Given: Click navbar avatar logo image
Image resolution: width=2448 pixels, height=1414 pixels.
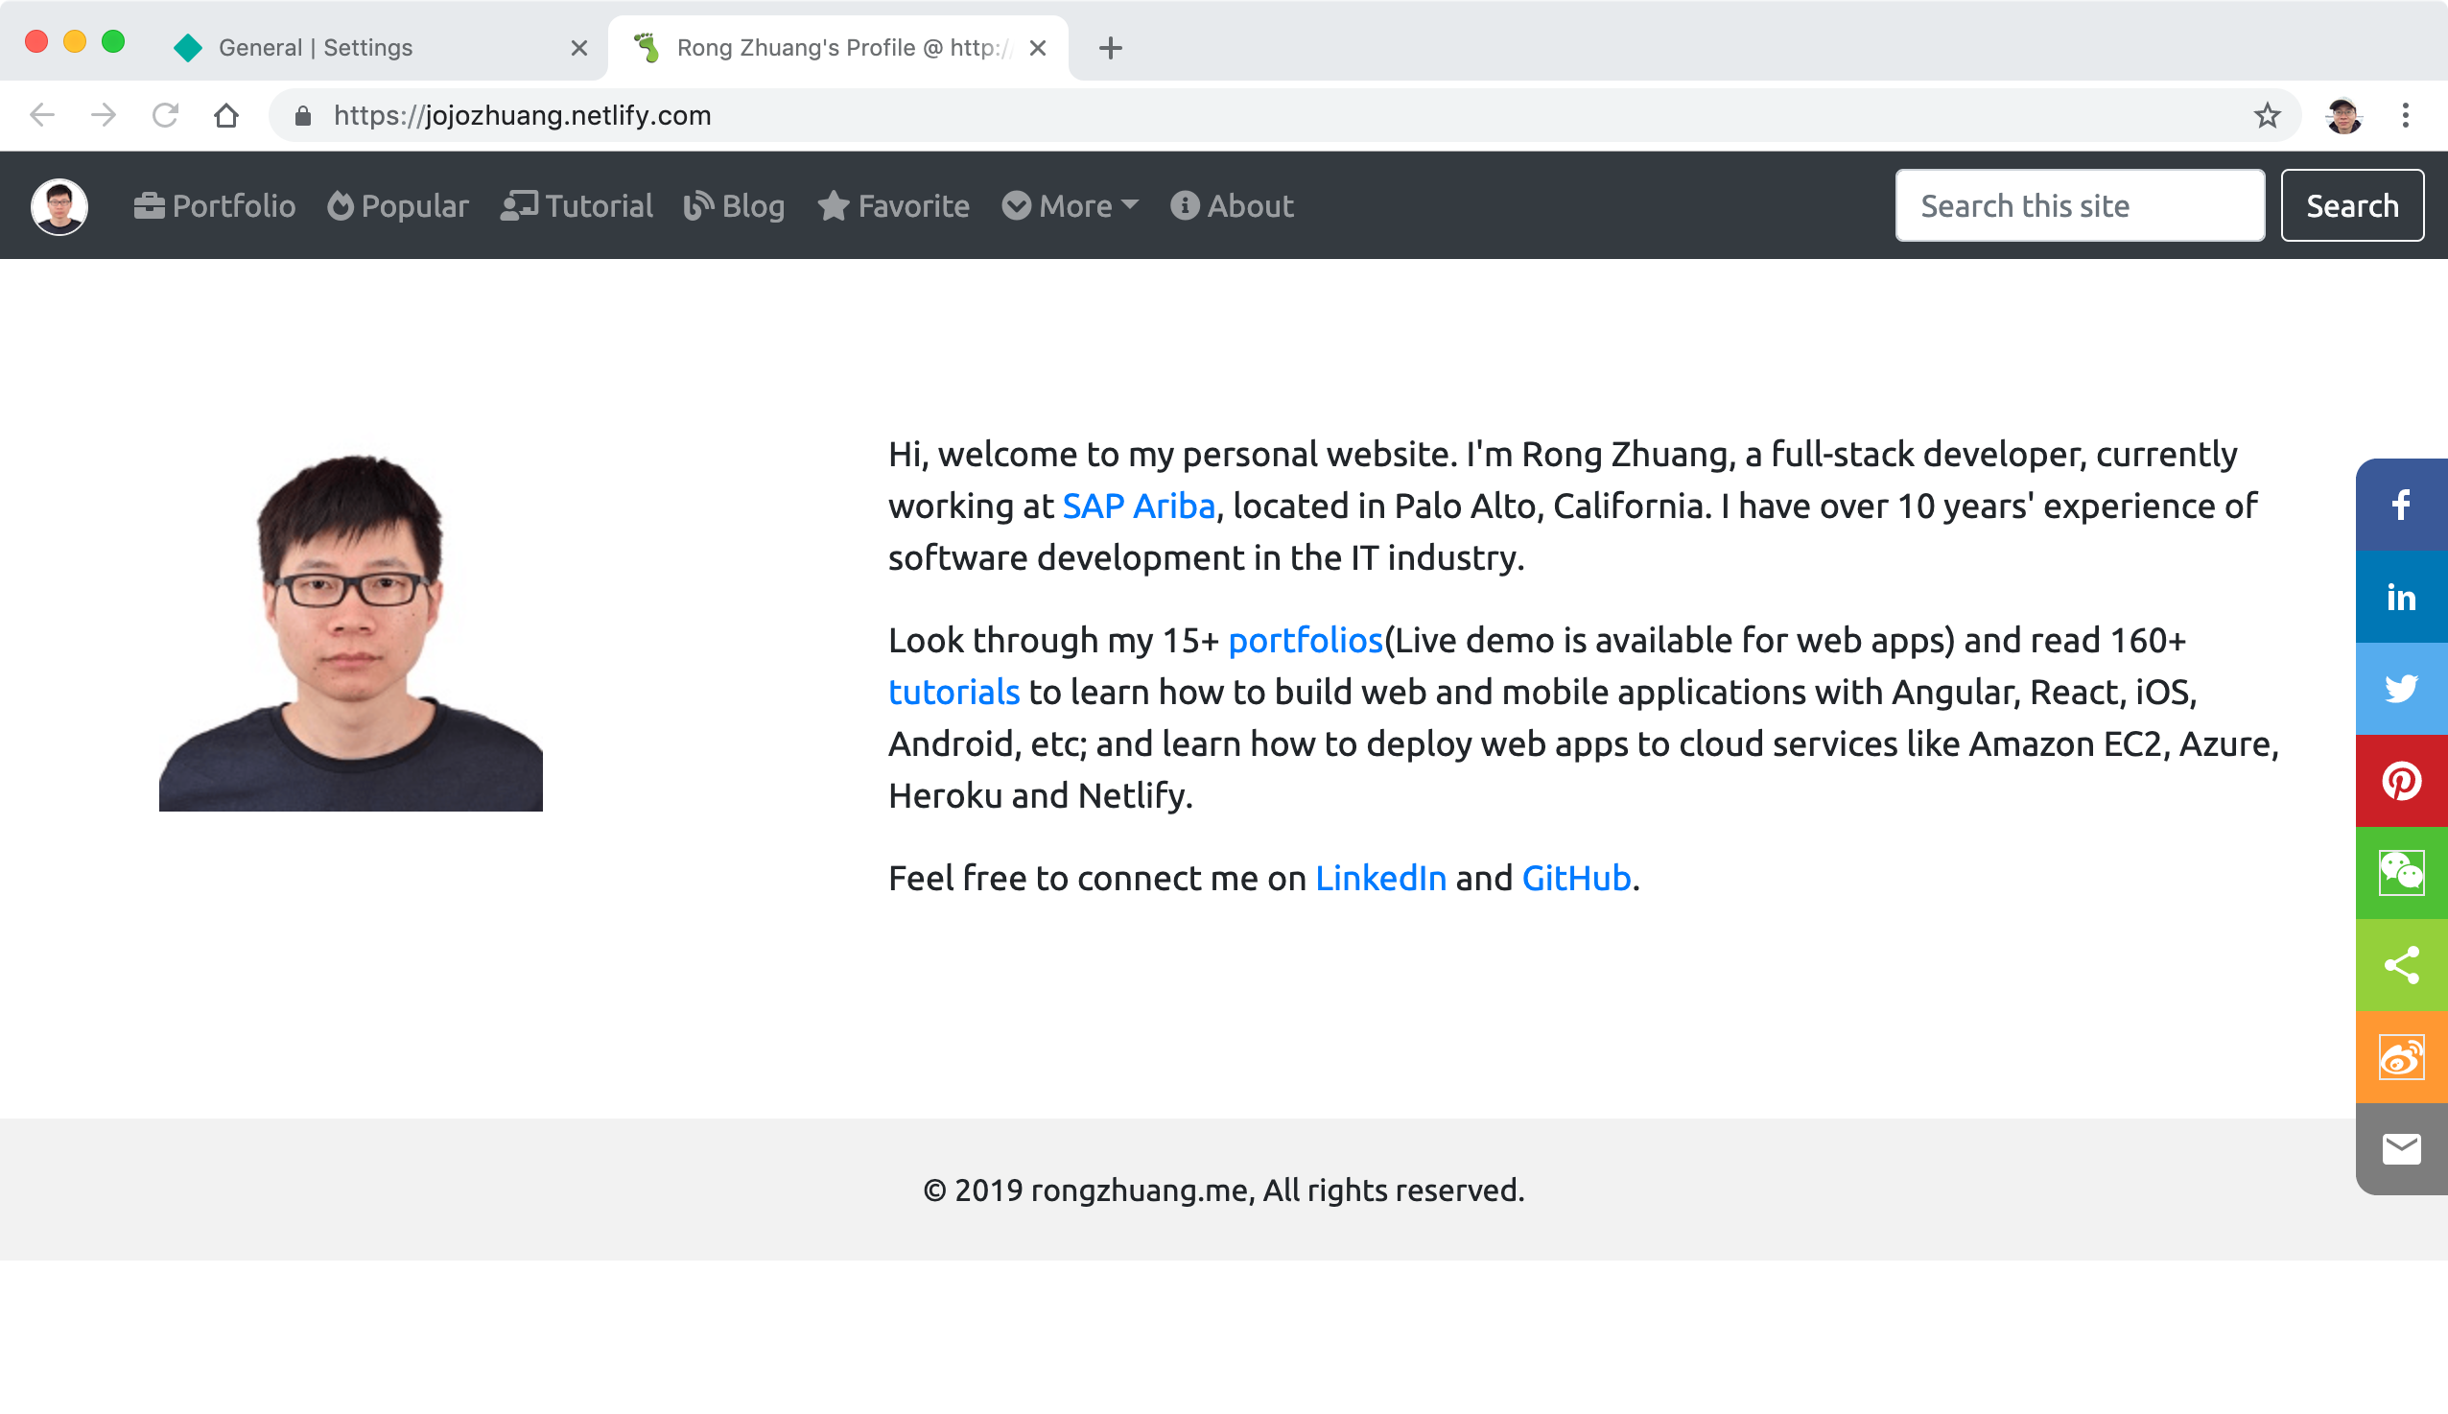Looking at the screenshot, I should [x=59, y=206].
